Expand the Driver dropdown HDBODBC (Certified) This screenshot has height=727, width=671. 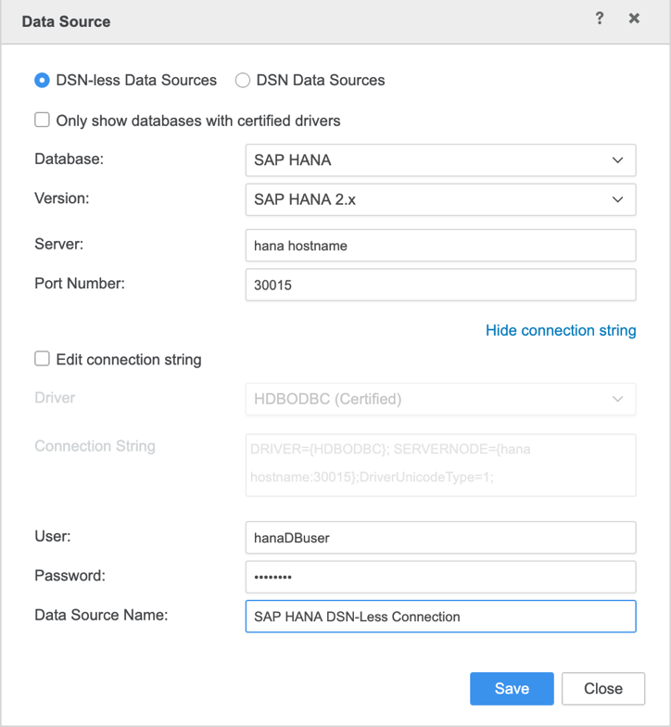pyautogui.click(x=440, y=400)
